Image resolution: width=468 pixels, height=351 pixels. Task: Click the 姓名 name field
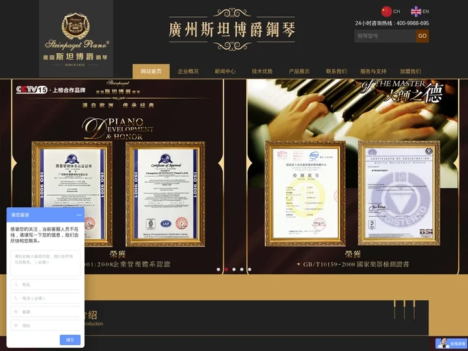point(45,285)
